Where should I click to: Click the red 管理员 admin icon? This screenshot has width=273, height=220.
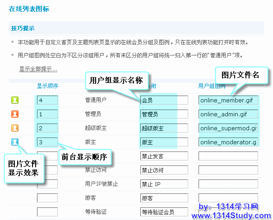(x=15, y=114)
